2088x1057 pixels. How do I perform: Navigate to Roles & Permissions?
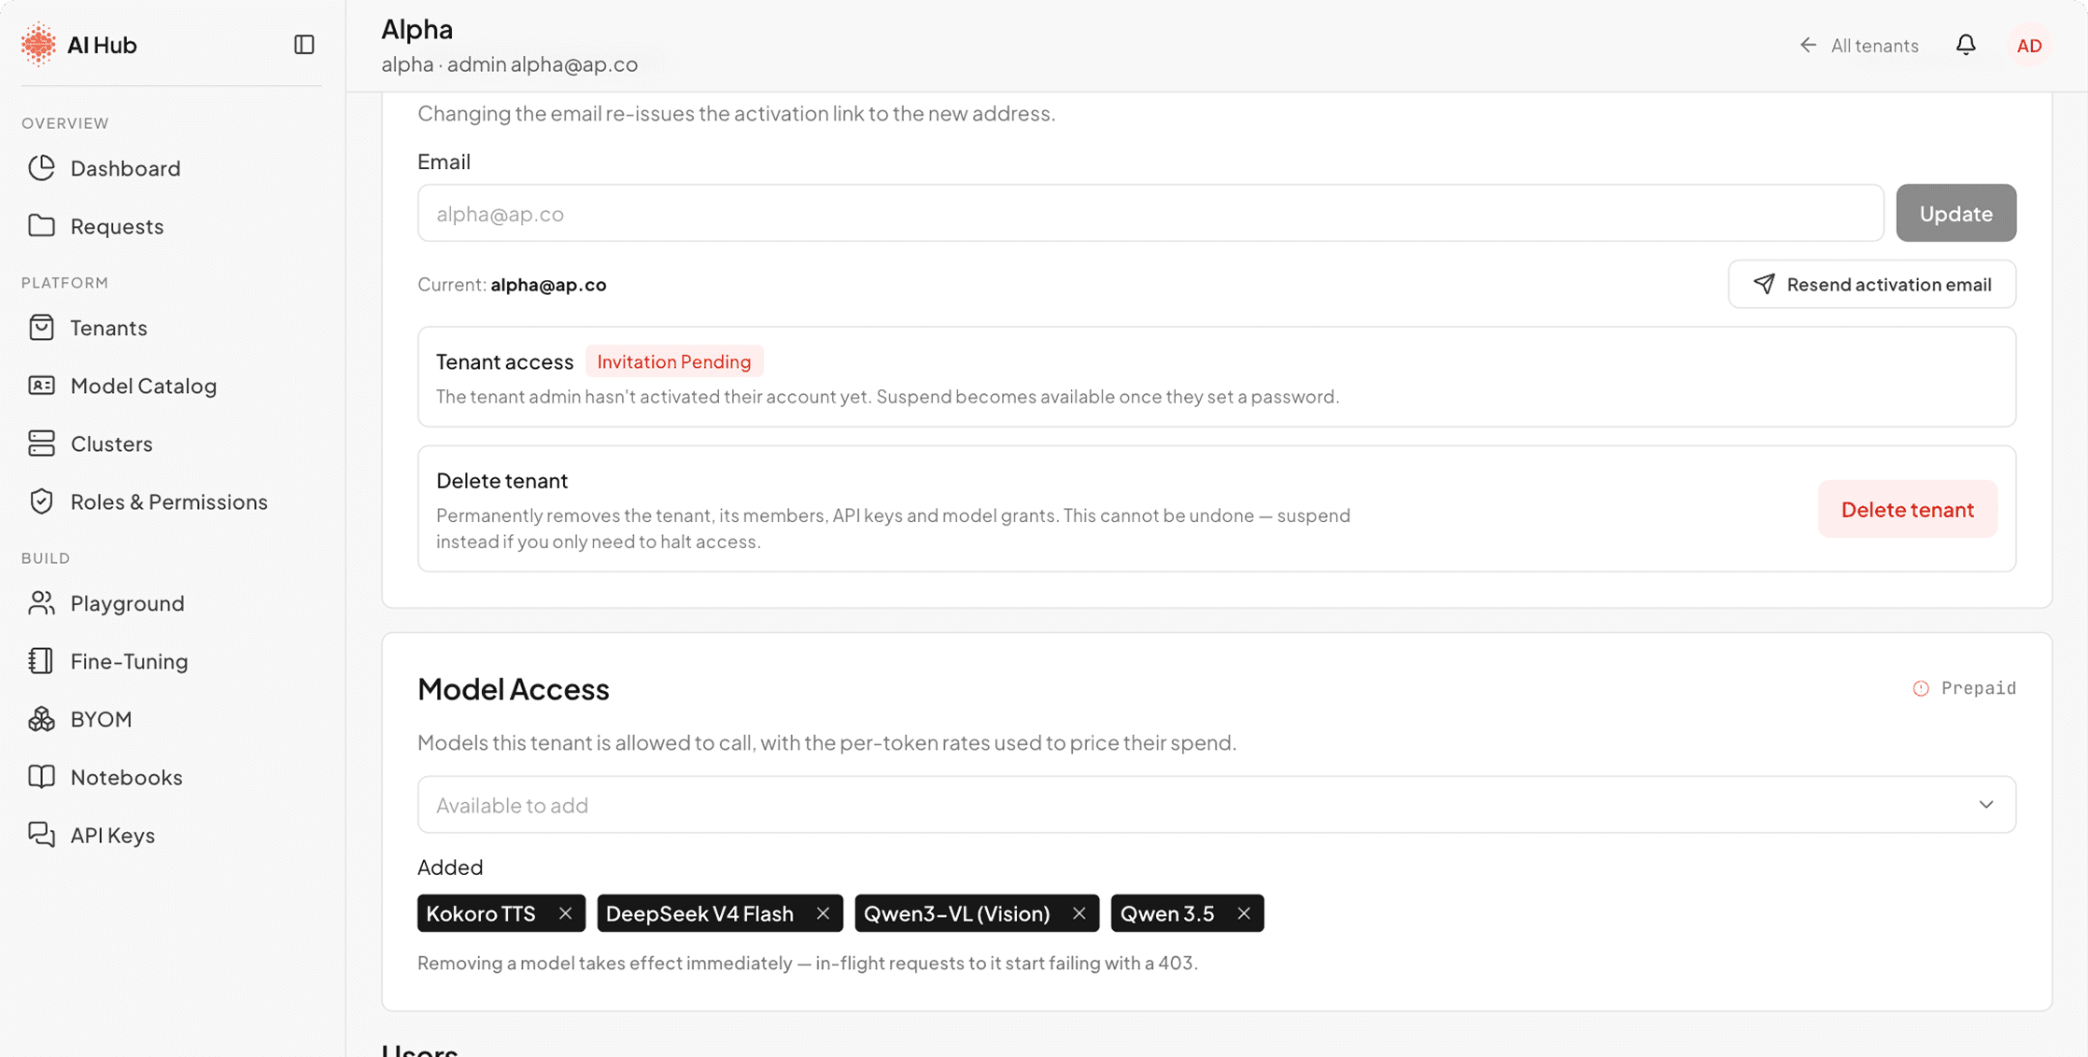tap(169, 501)
